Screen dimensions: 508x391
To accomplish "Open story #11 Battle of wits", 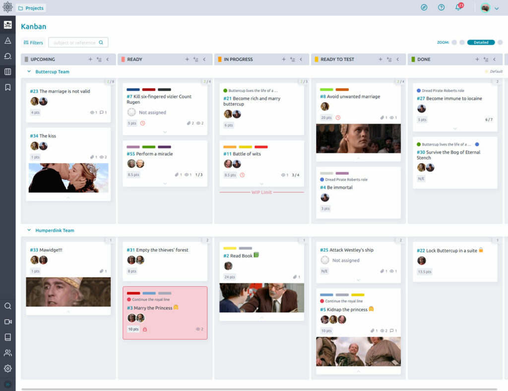I will [x=242, y=154].
